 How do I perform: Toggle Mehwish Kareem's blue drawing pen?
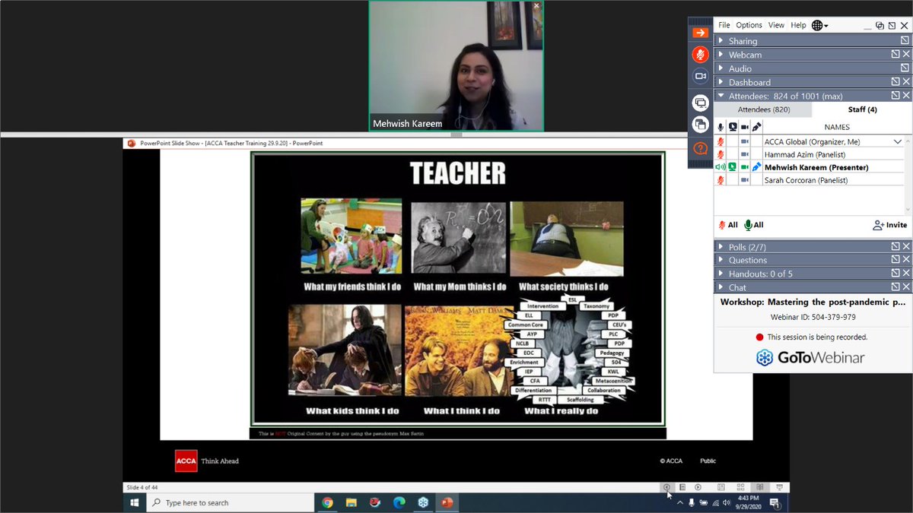tap(757, 167)
